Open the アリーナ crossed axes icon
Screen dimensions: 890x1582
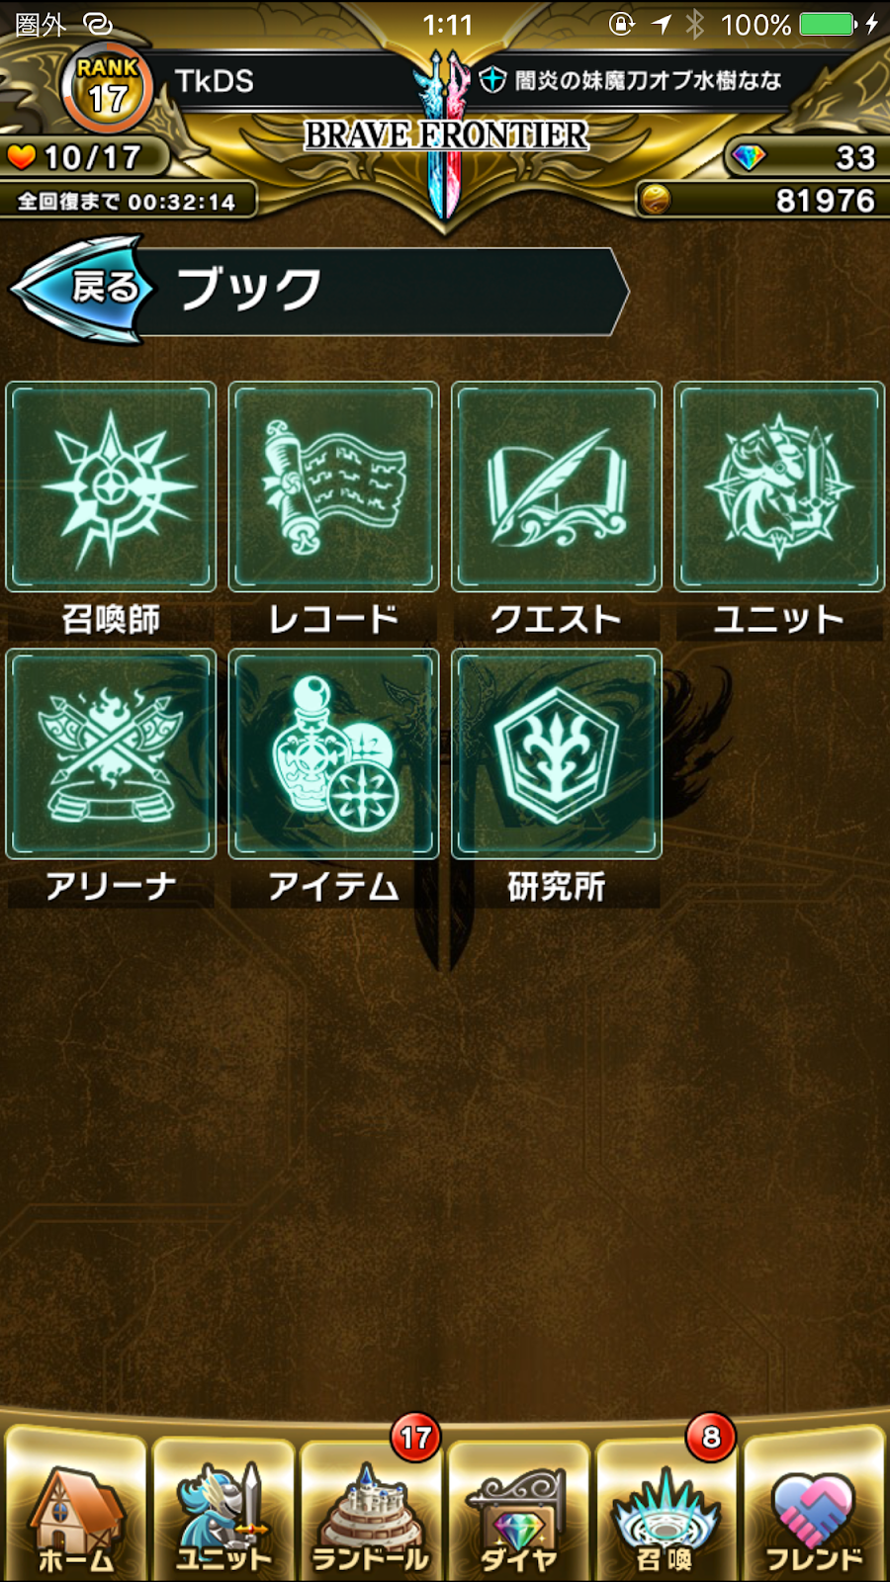click(x=111, y=753)
